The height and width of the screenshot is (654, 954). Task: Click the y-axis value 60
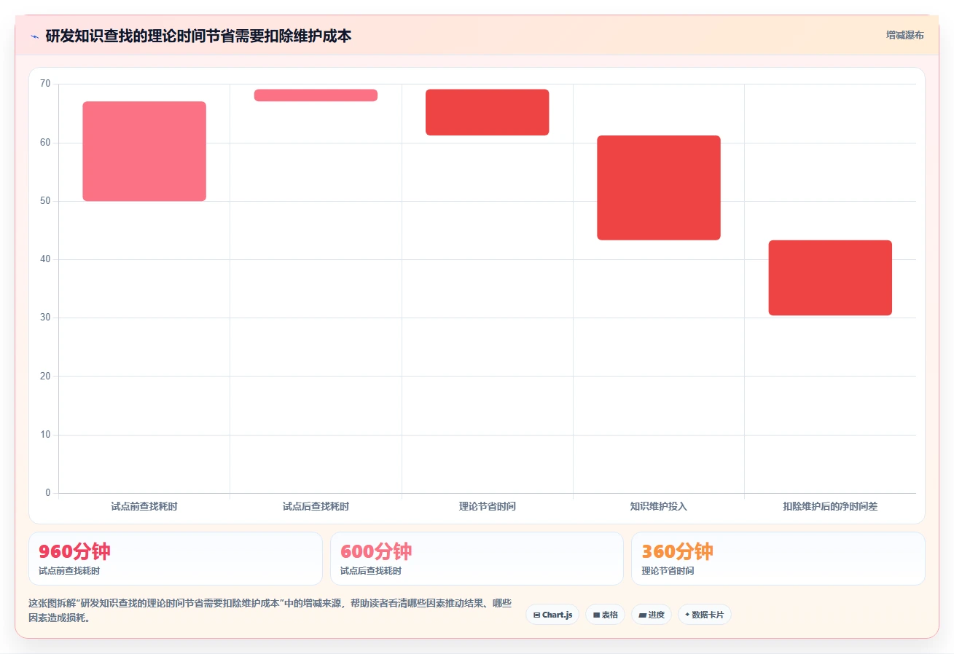pyautogui.click(x=45, y=143)
